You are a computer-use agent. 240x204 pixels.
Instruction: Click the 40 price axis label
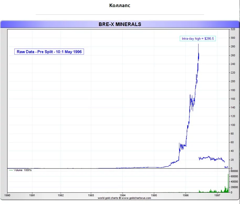(232, 151)
